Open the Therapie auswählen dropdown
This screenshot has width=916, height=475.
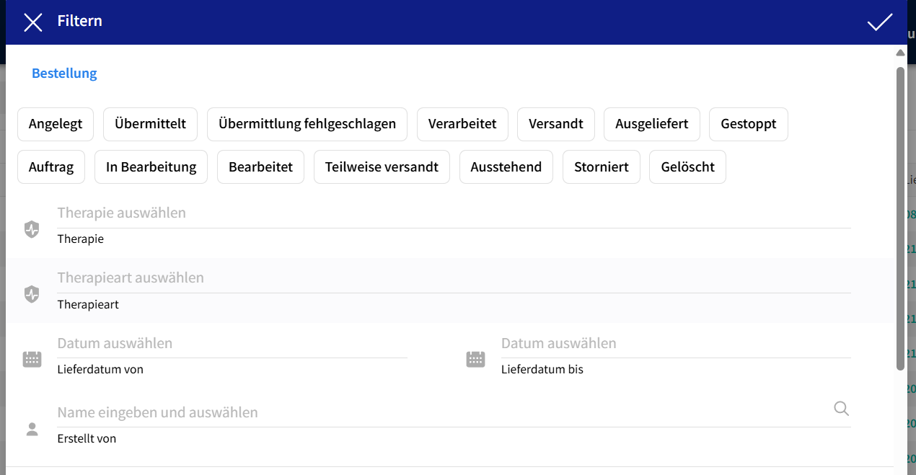454,214
